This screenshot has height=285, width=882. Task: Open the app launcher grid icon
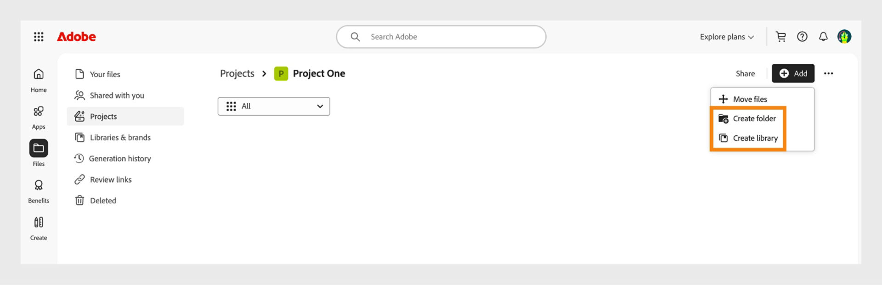click(x=39, y=36)
